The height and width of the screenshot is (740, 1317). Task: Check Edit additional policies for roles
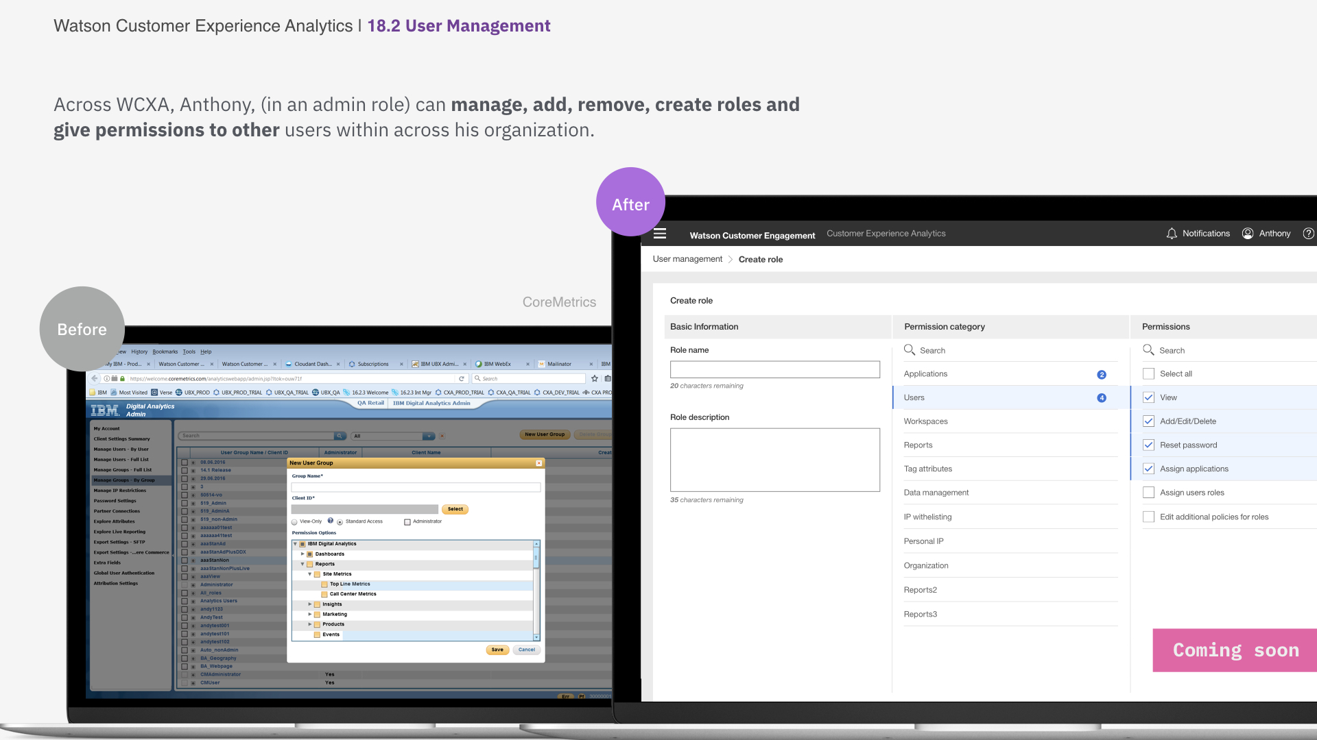click(1148, 517)
